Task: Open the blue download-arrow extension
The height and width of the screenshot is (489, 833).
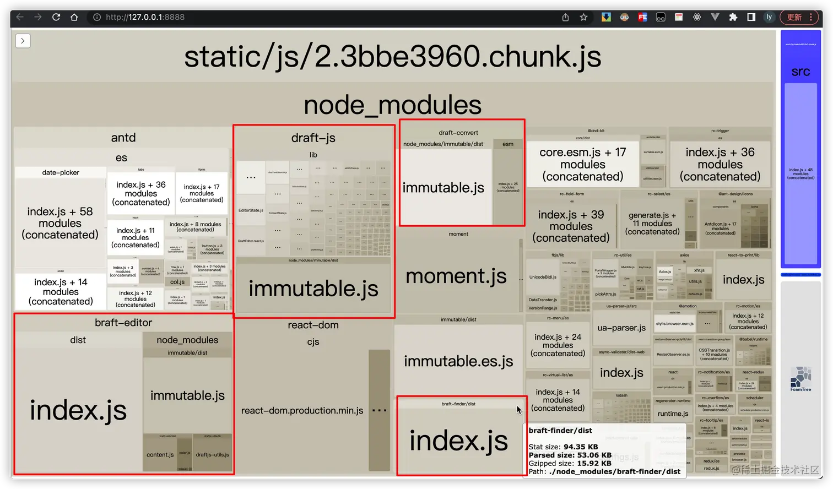Action: [x=606, y=17]
